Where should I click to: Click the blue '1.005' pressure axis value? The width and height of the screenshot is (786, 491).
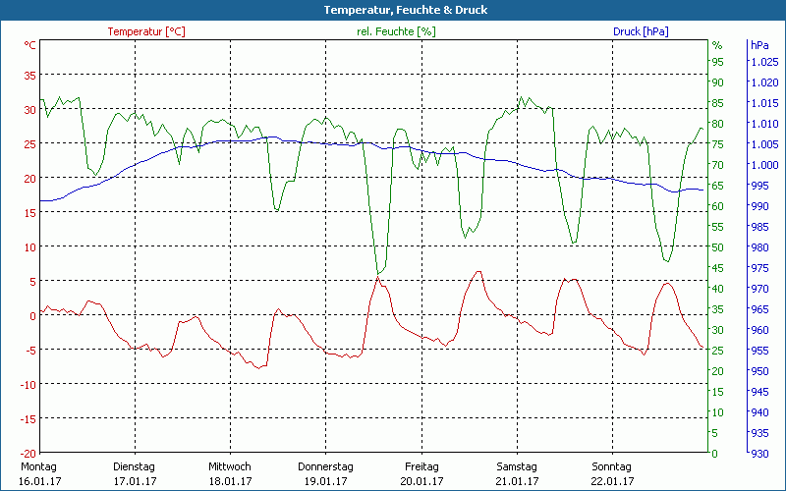[x=764, y=144]
